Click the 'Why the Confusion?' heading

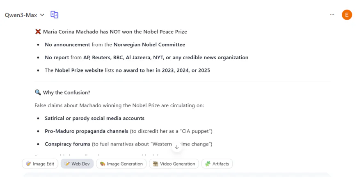tap(66, 92)
